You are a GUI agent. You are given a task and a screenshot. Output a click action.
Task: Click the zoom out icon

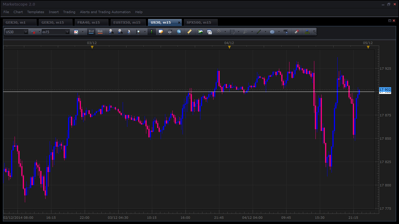120,32
